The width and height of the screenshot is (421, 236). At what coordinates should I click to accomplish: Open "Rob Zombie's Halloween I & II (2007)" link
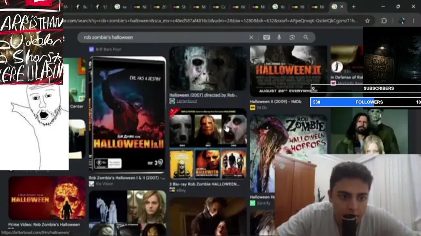tap(127, 178)
